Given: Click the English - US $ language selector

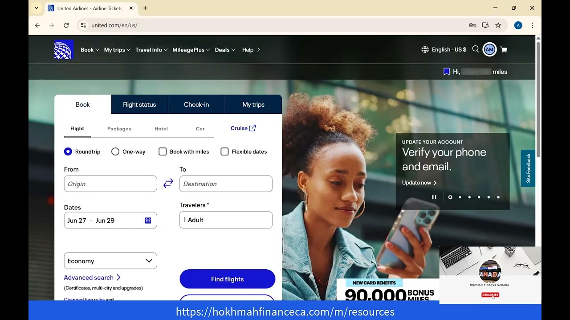Looking at the screenshot, I should click(x=449, y=50).
